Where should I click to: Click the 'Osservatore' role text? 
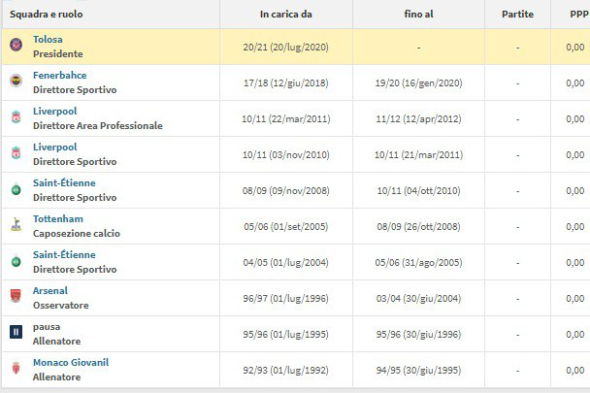[61, 306]
